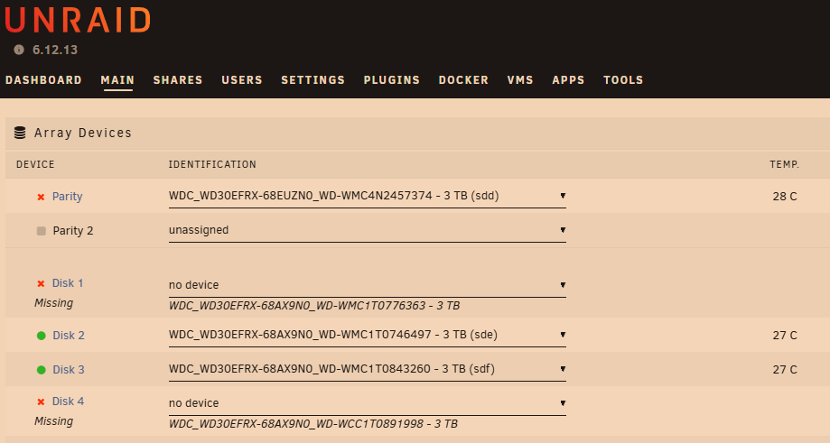The image size is (830, 443).
Task: Expand the Disk 4 no device dropdown
Action: point(368,404)
